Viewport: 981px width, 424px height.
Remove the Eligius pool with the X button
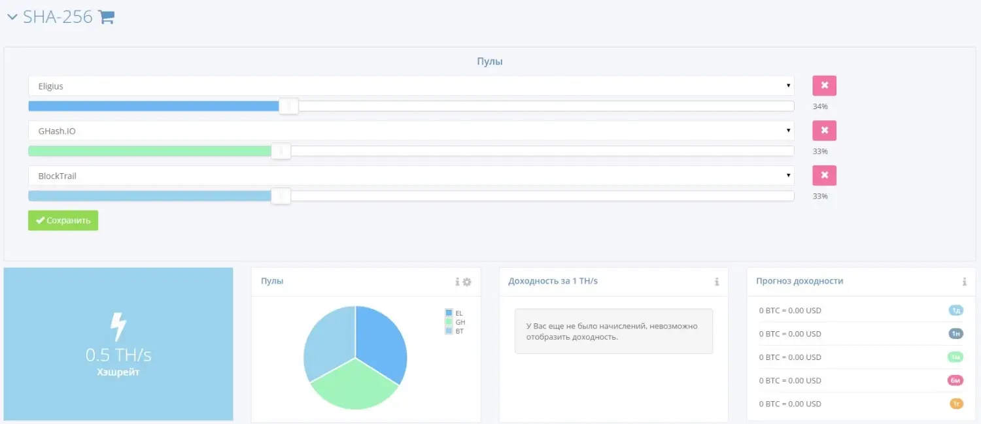824,86
